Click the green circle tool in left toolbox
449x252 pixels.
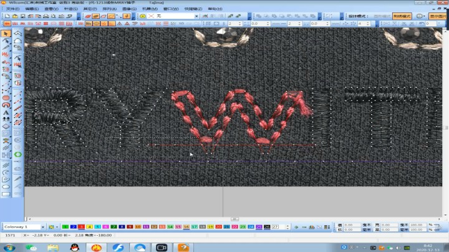17,155
